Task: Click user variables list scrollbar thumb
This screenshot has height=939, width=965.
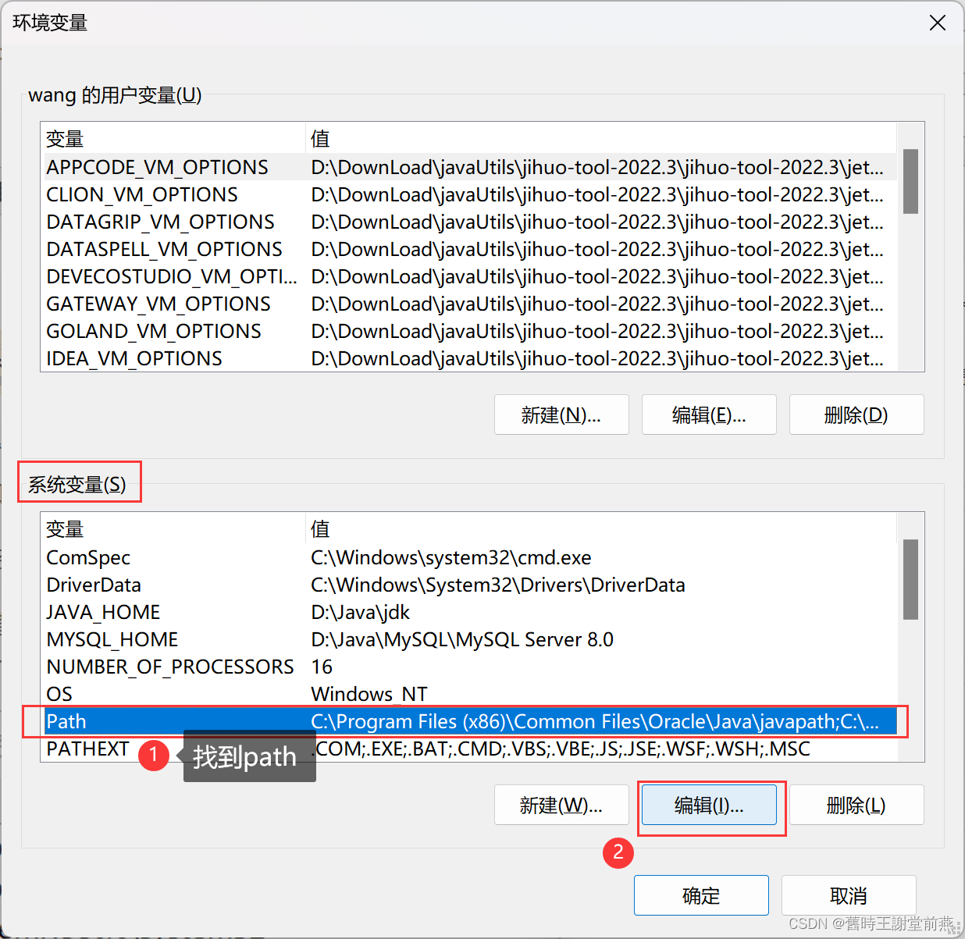Action: (x=910, y=181)
